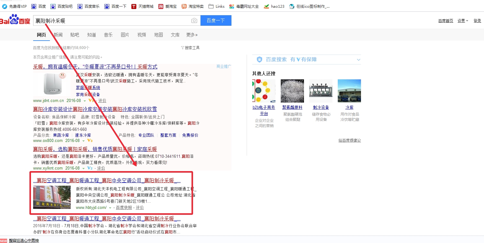
Task: Click the 整套方案 link
Action: coord(168,135)
